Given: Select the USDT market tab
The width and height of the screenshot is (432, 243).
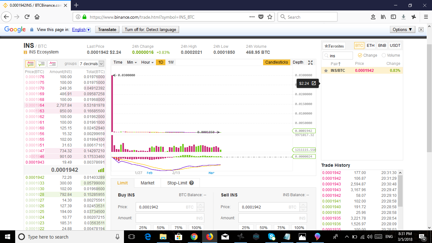Looking at the screenshot, I should (395, 46).
